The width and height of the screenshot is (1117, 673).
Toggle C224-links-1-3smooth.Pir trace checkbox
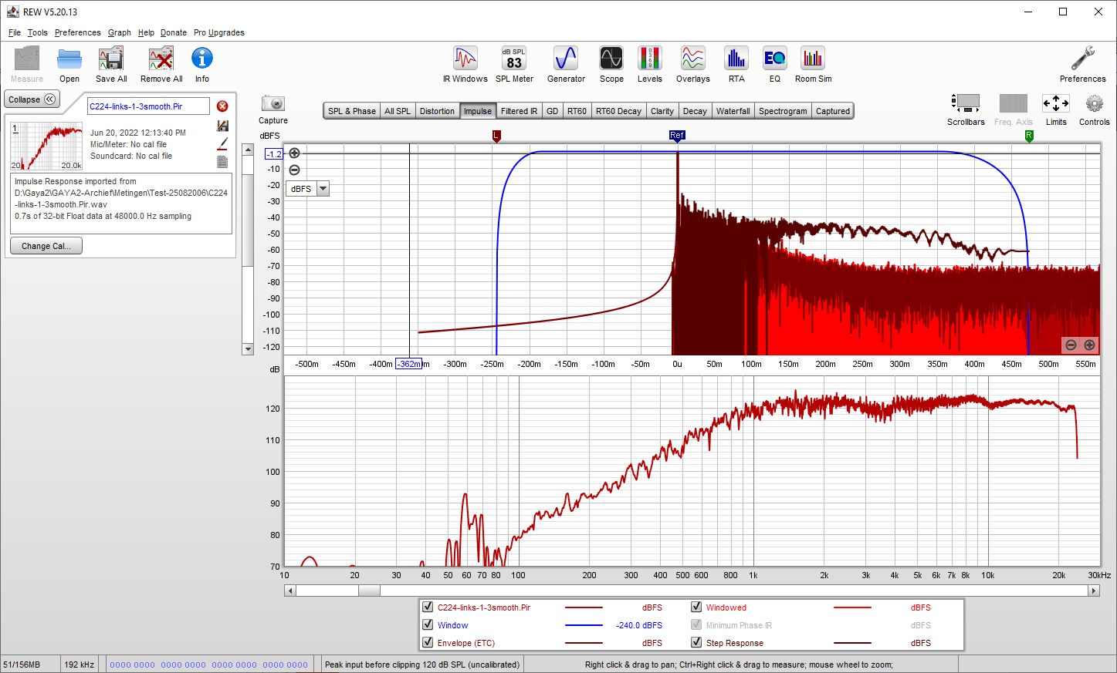428,607
